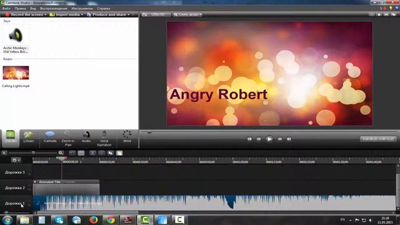The width and height of the screenshot is (400, 225).
Task: Select the Calling Lights.mp4 video thumbnail
Action: 16,73
